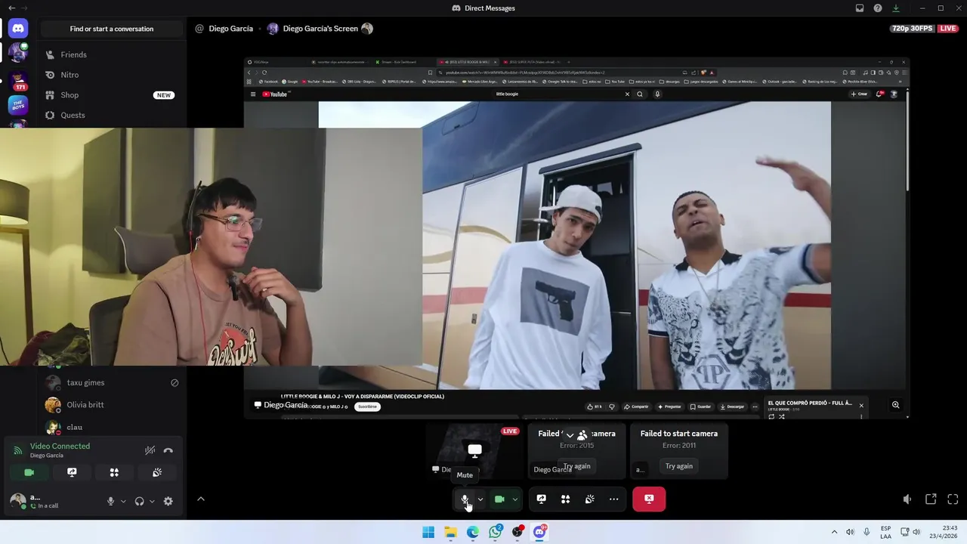Viewport: 967px width, 544px height.
Task: Open more options ellipsis in call bar
Action: coord(613,499)
